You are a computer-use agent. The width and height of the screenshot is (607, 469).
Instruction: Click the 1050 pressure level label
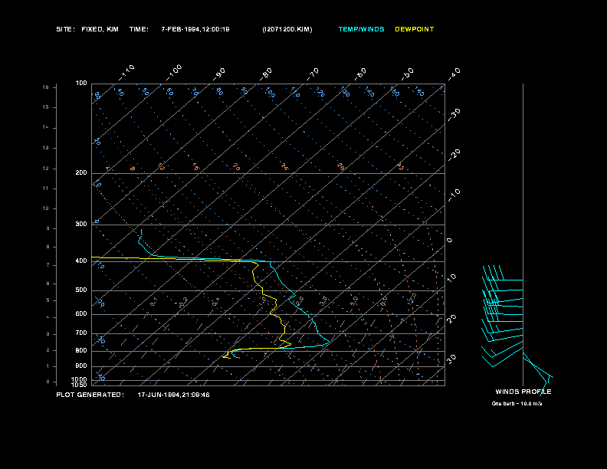(x=80, y=385)
